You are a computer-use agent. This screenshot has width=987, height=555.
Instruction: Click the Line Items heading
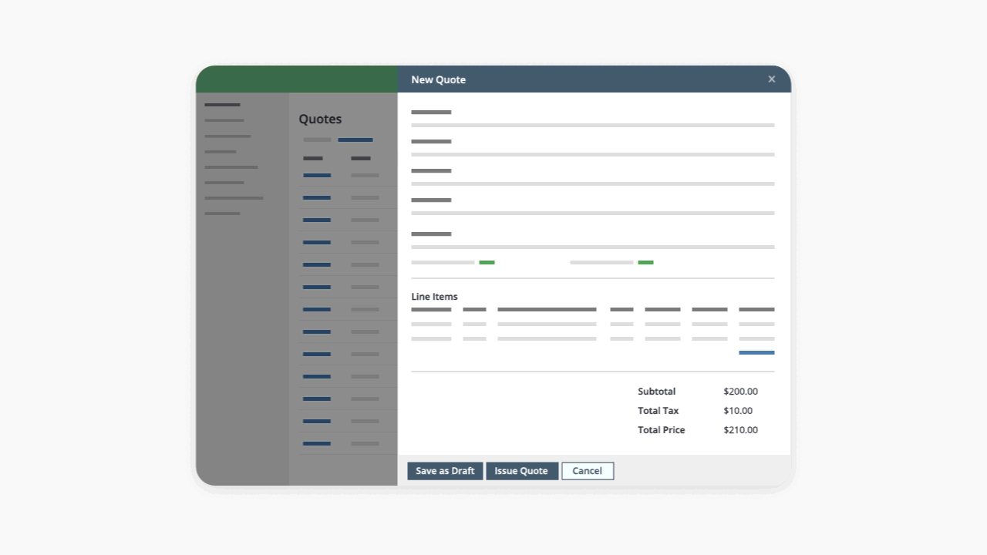tap(434, 297)
